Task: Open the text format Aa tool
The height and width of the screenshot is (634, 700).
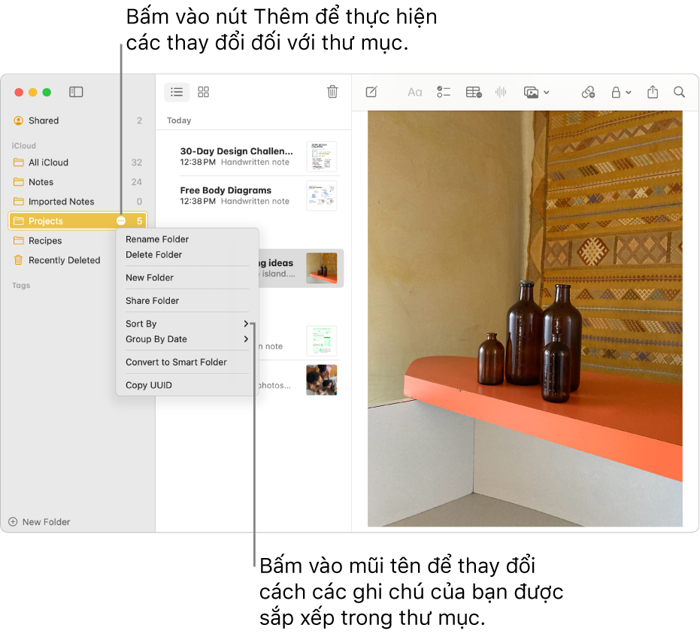Action: point(414,93)
